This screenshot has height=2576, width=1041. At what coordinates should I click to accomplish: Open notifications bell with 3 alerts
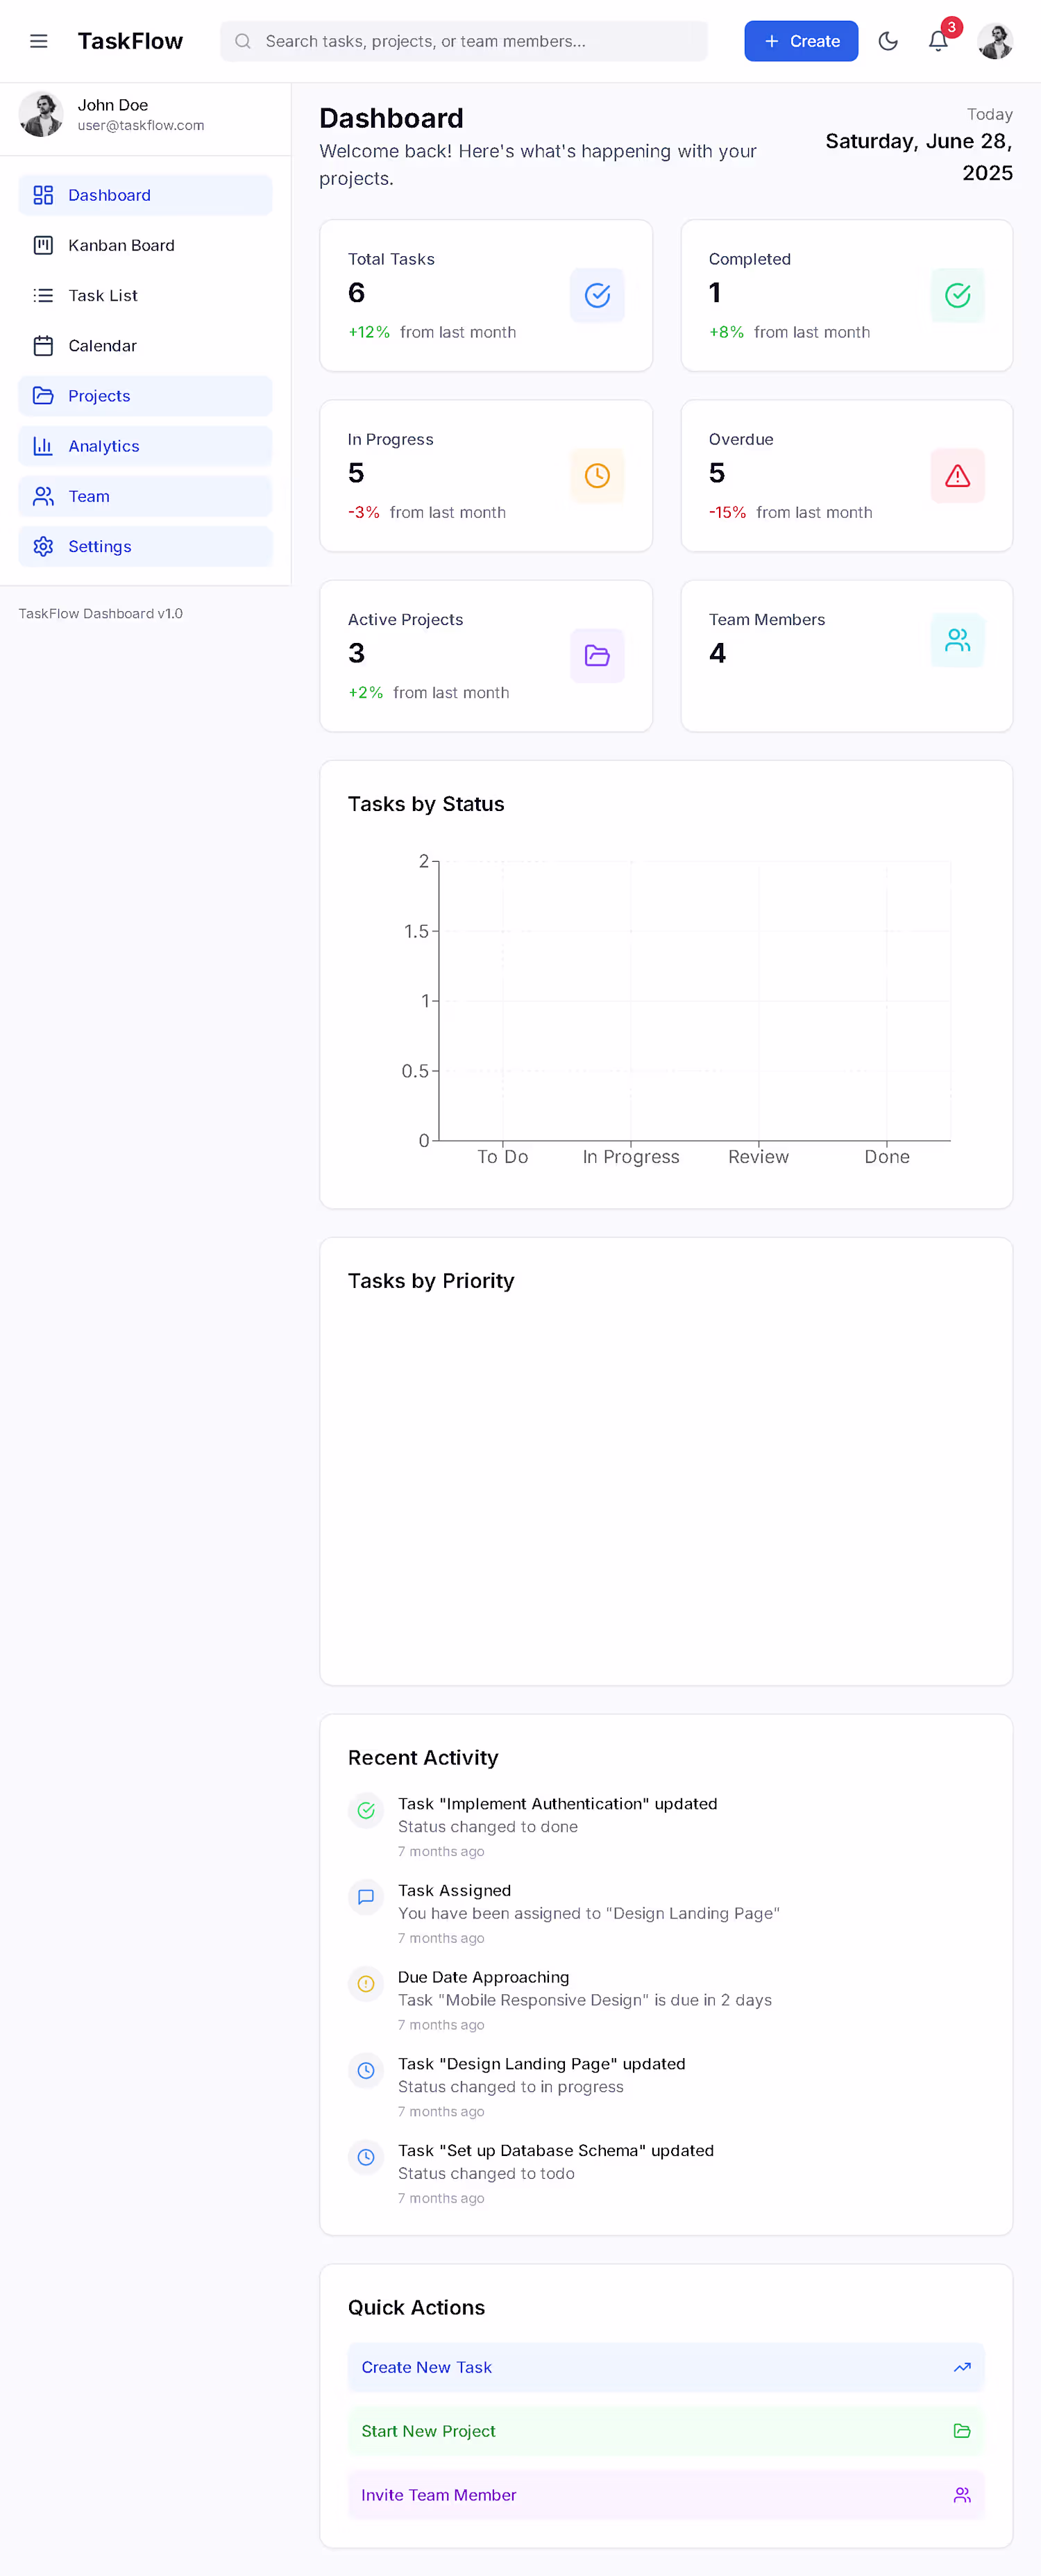click(x=937, y=41)
